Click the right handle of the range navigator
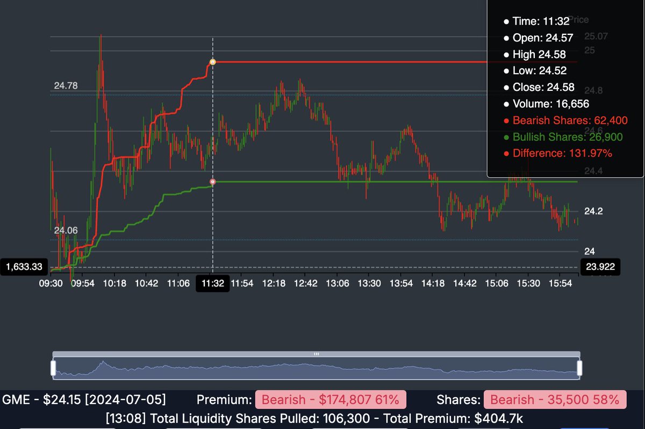The height and width of the screenshot is (429, 645). pyautogui.click(x=579, y=368)
